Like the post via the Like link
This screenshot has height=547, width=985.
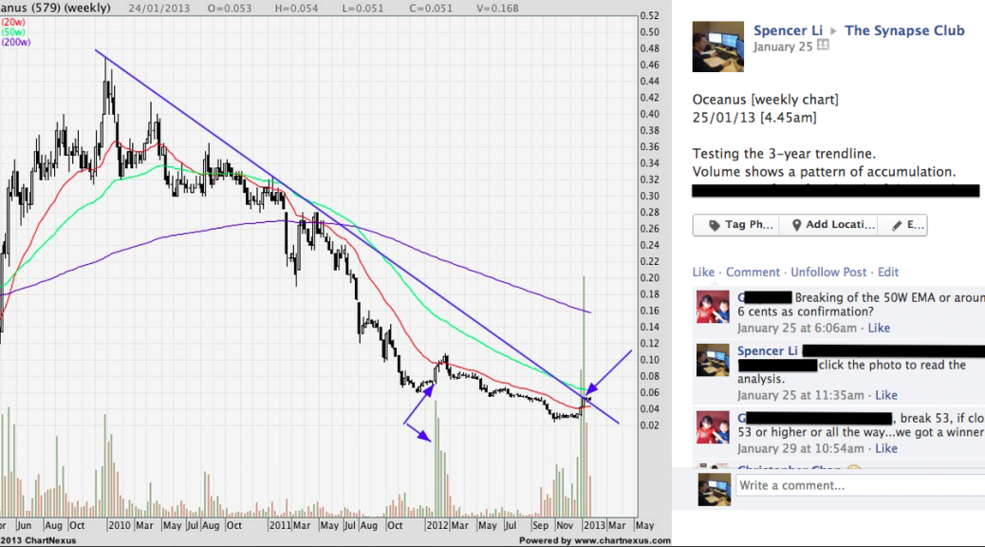click(x=703, y=273)
